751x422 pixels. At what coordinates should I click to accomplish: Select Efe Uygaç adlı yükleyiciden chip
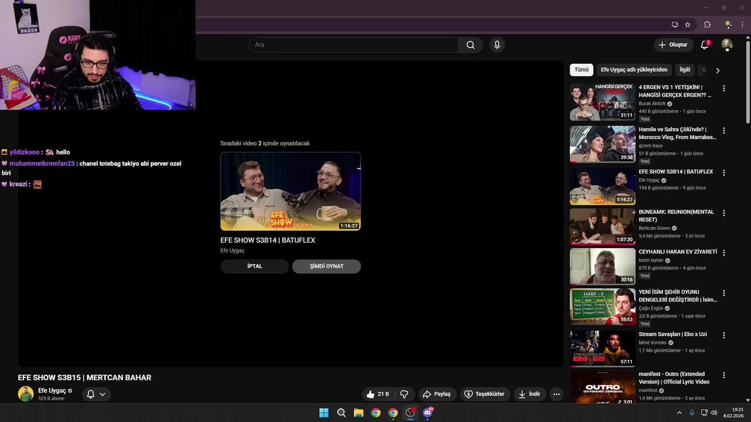pos(634,70)
